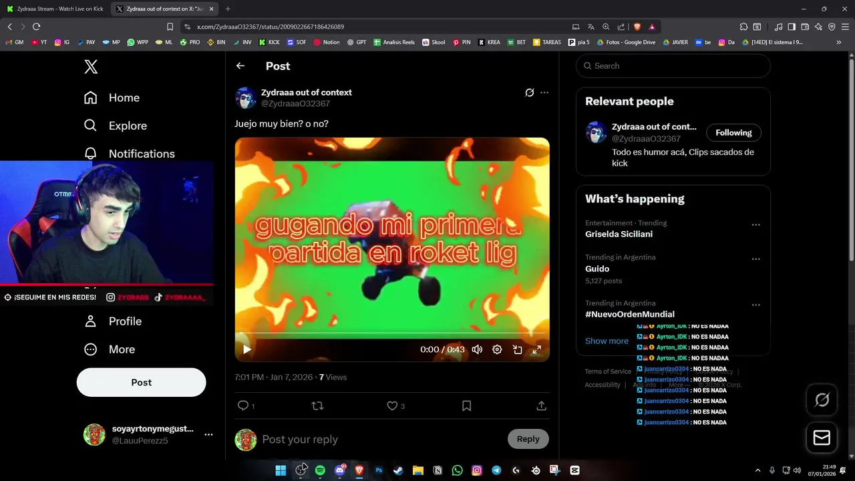The height and width of the screenshot is (481, 855).
Task: Click the reply comment icon under post
Action: click(243, 406)
